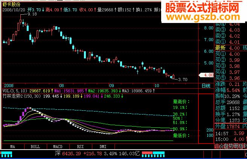The image size is (247, 159).
Task: Click the MA1:15631.985 value
Action: [69, 91]
